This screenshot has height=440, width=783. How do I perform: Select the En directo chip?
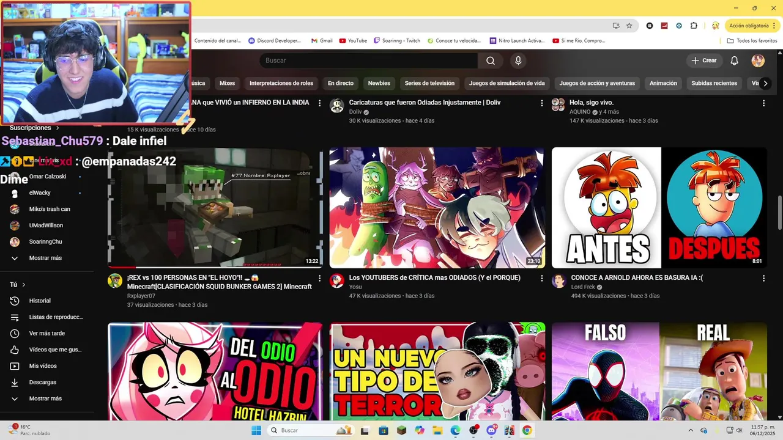pyautogui.click(x=341, y=83)
